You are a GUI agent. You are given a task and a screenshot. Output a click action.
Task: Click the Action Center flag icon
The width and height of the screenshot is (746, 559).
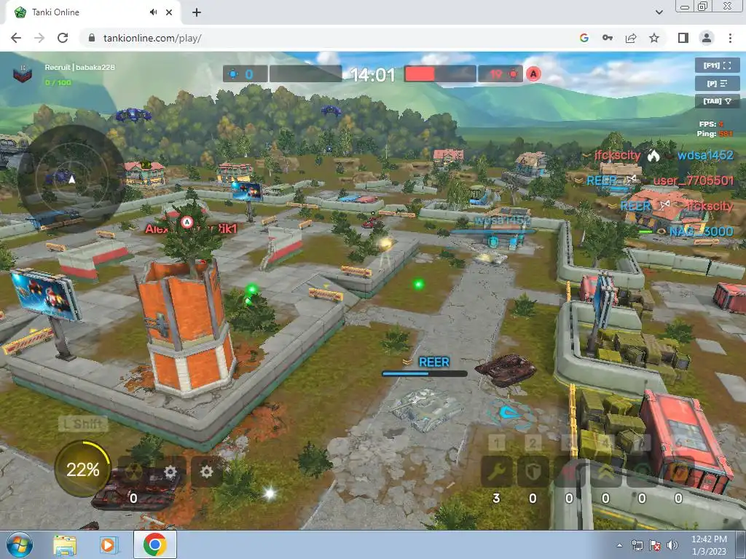coord(655,545)
